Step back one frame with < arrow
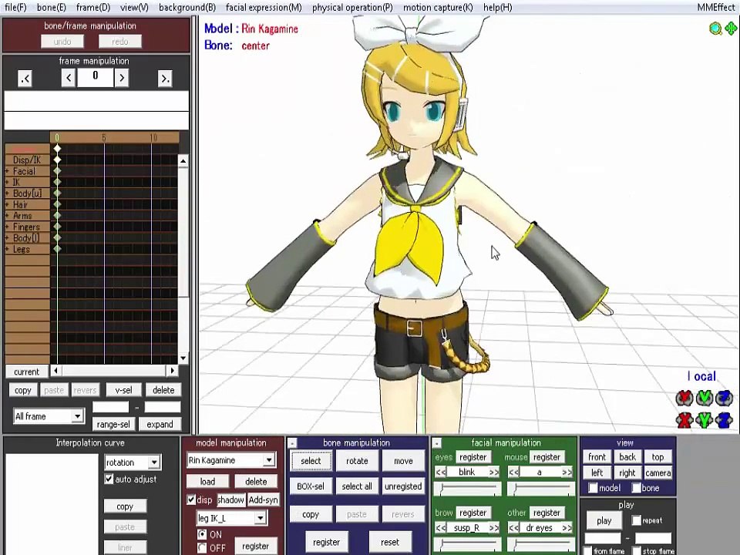 (69, 78)
